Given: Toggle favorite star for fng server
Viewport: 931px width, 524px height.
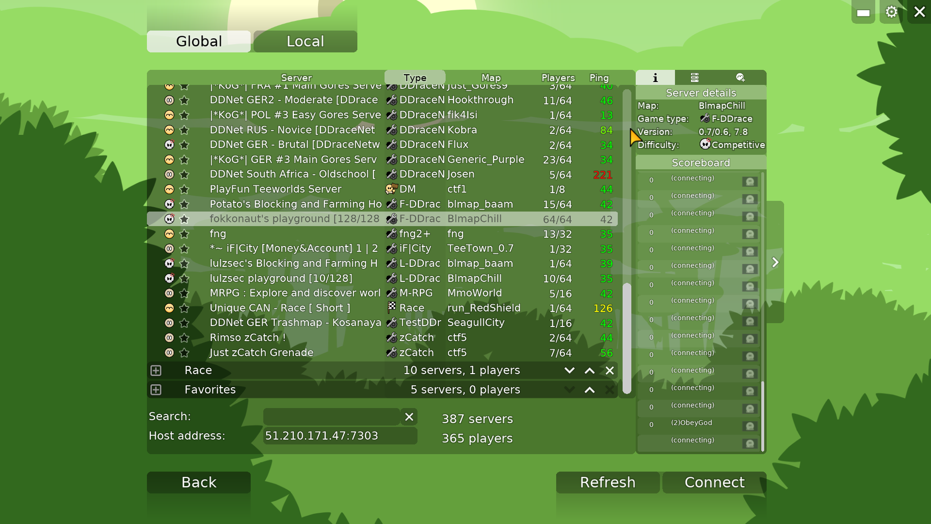Looking at the screenshot, I should 184,234.
